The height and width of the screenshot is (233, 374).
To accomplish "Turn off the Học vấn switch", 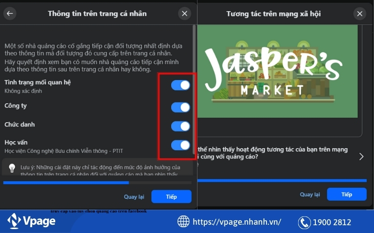I will [180, 145].
